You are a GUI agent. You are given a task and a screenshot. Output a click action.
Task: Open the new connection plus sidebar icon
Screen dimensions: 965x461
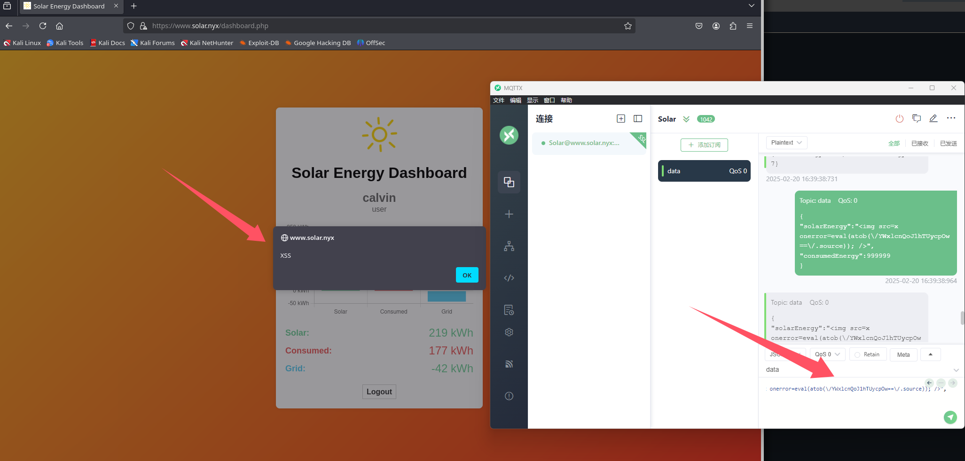pos(509,214)
